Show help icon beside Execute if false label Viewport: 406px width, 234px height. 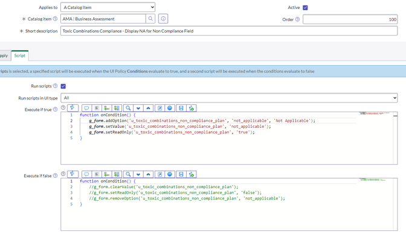point(55,175)
